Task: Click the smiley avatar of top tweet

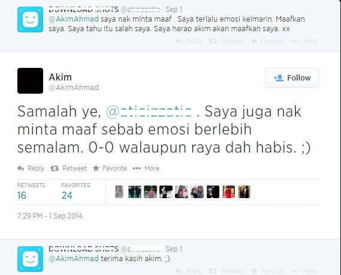Action: (30, 19)
